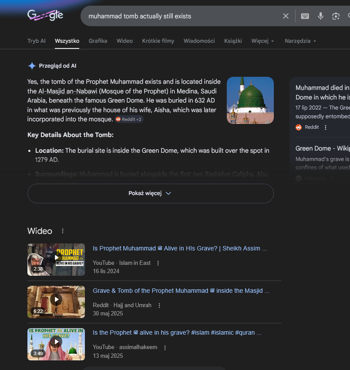The height and width of the screenshot is (370, 350).
Task: Expand the Więcej dropdown
Action: tap(262, 41)
